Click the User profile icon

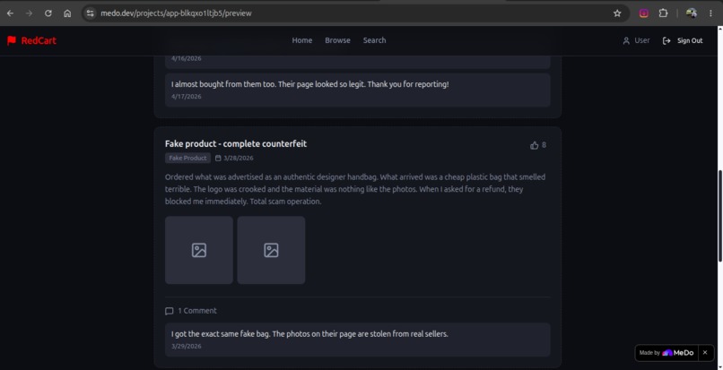[626, 40]
